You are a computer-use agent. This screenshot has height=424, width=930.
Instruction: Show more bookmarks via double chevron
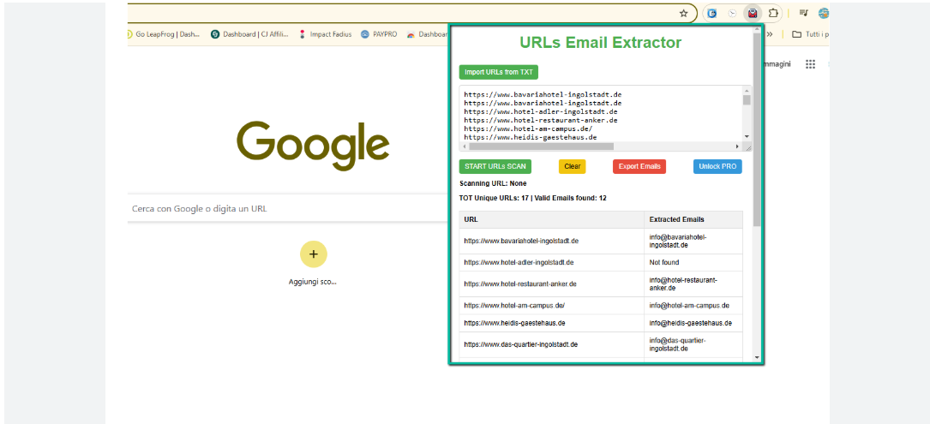click(770, 34)
